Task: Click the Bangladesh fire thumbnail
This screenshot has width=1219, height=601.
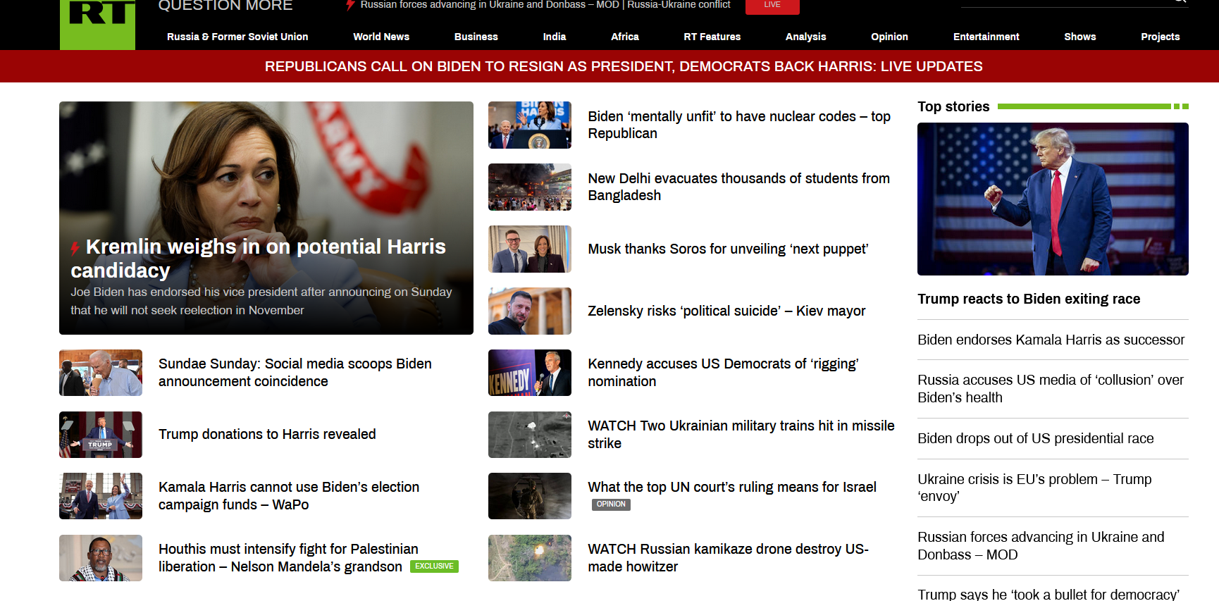Action: (530, 187)
